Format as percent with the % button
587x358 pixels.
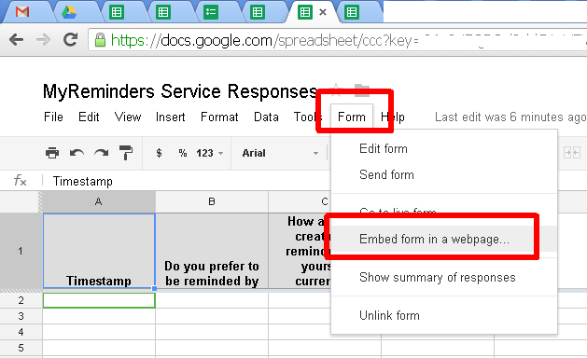pyautogui.click(x=183, y=153)
